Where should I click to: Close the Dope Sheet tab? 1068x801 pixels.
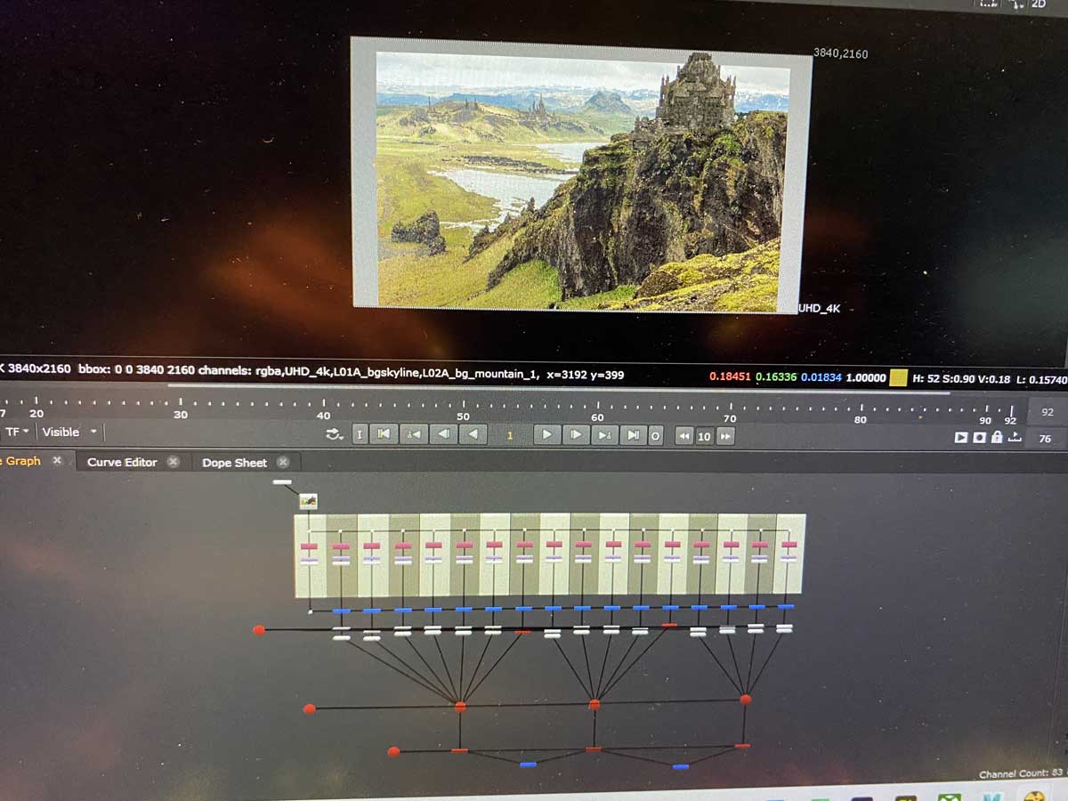coord(283,462)
